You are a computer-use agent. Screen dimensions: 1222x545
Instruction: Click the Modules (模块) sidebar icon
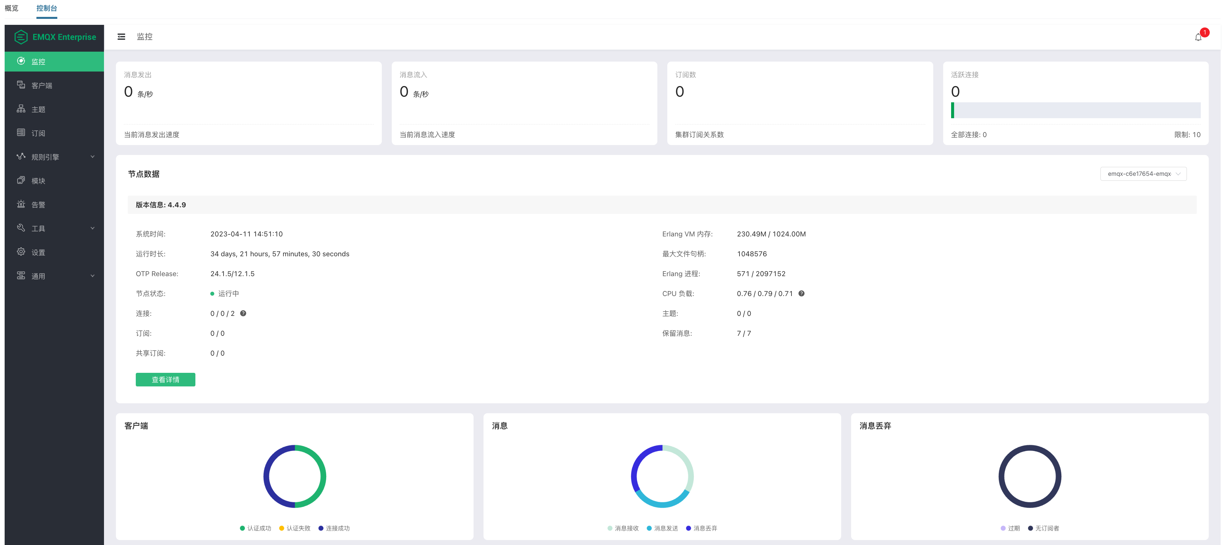pyautogui.click(x=21, y=180)
